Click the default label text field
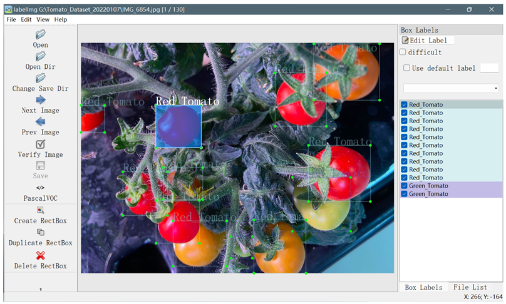Viewport: 506px width, 304px height. [489, 68]
